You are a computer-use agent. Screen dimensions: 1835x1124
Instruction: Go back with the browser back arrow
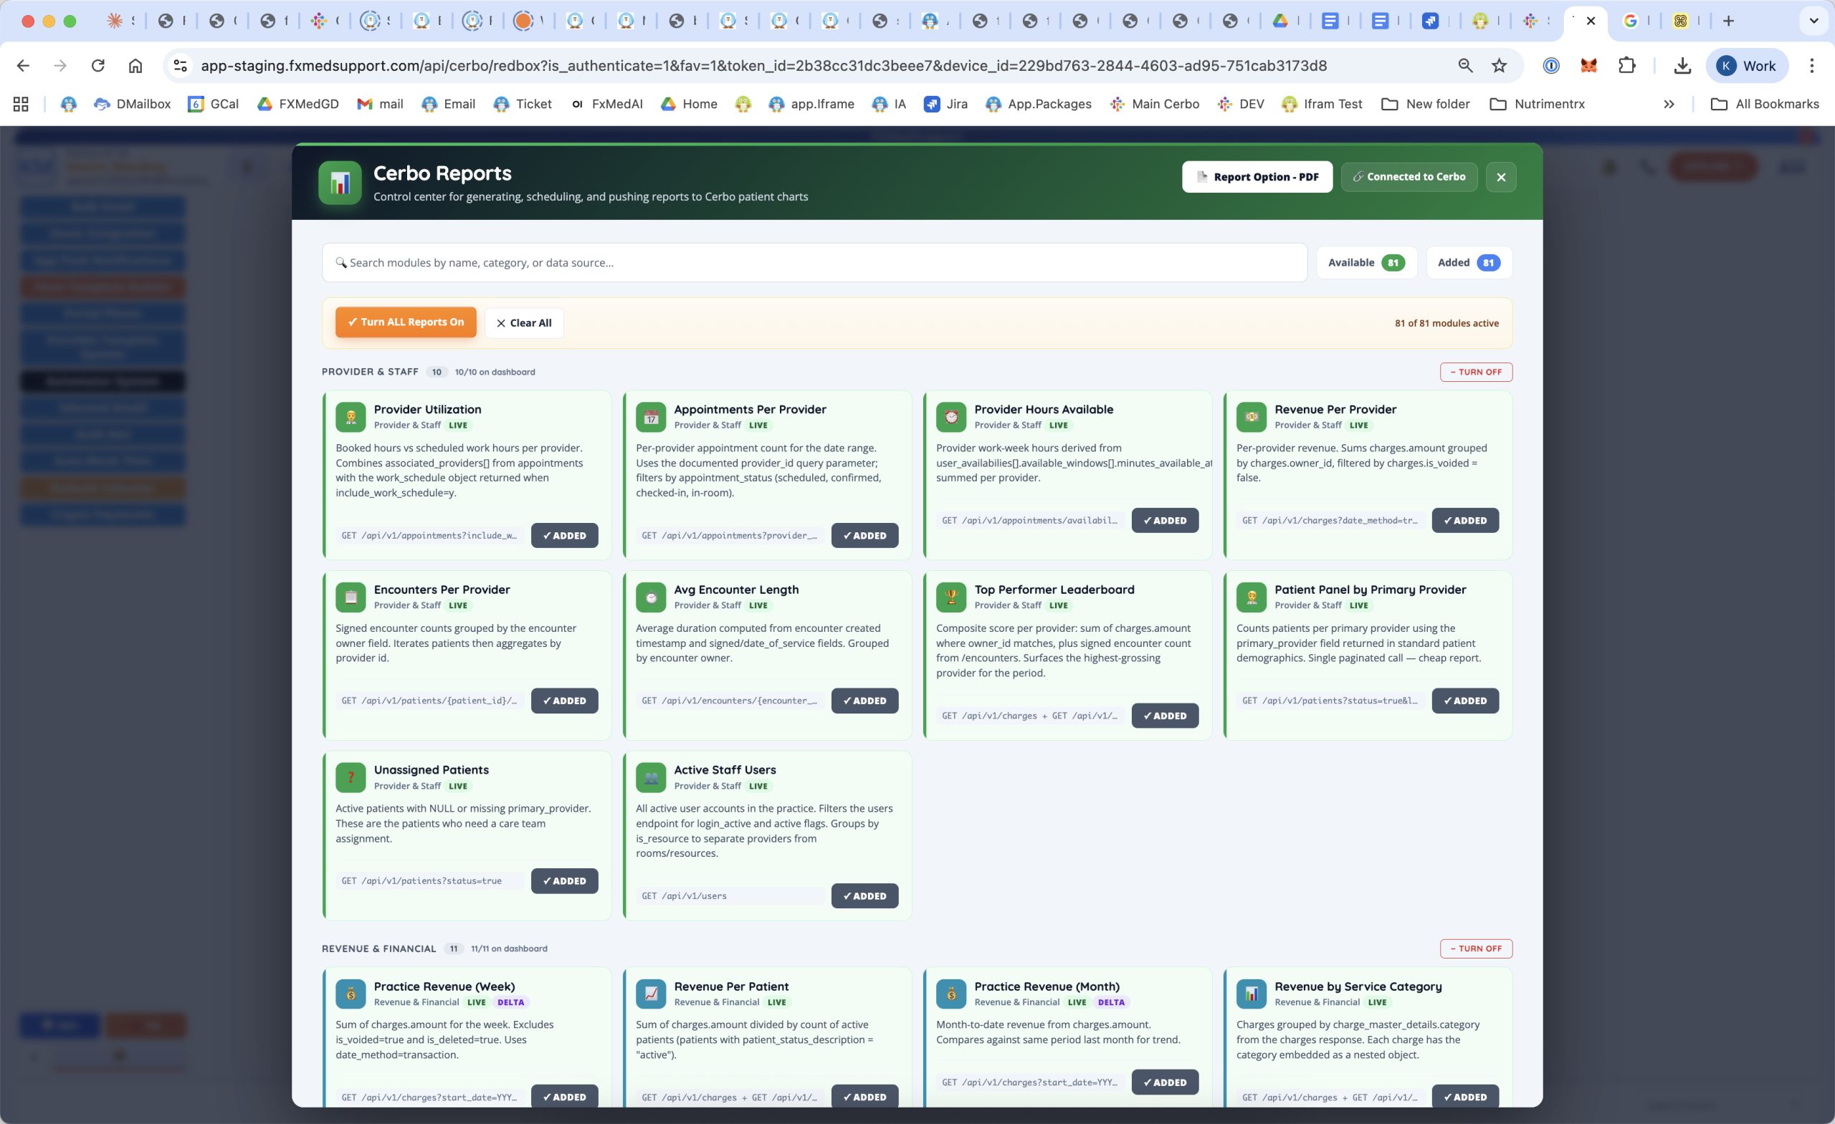point(23,65)
